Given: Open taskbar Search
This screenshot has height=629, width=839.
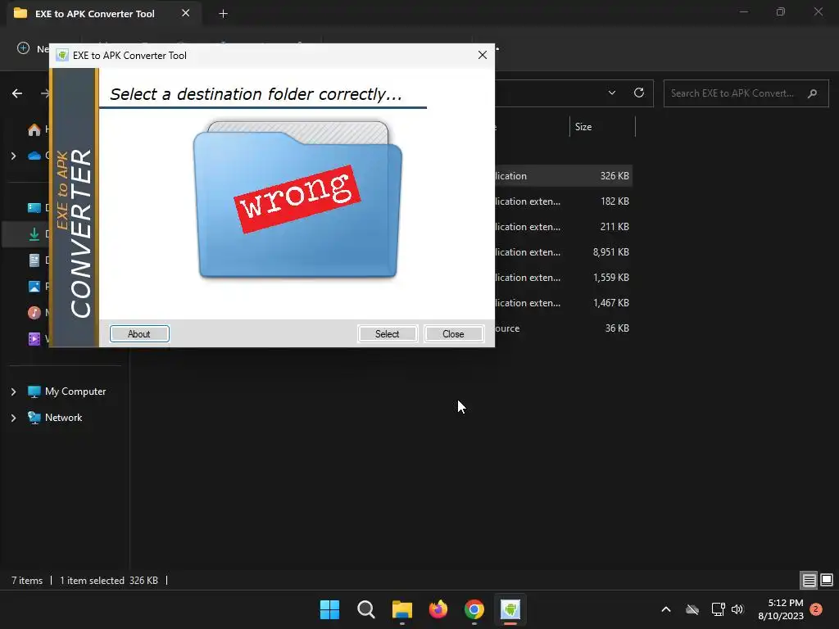Looking at the screenshot, I should (366, 609).
